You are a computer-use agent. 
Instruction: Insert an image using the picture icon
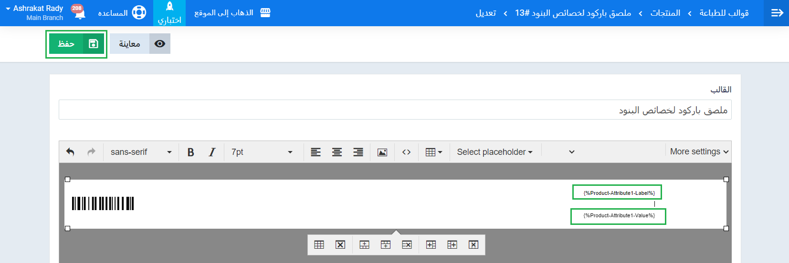tap(382, 152)
